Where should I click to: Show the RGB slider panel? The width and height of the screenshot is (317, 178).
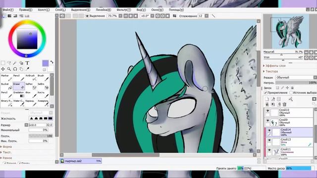pyautogui.click(x=9, y=16)
